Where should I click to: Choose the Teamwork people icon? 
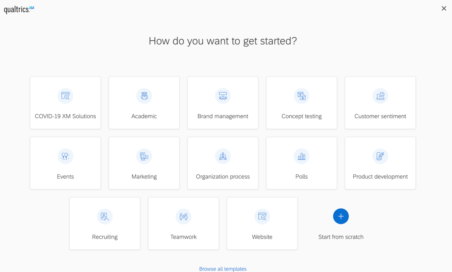coord(183,217)
